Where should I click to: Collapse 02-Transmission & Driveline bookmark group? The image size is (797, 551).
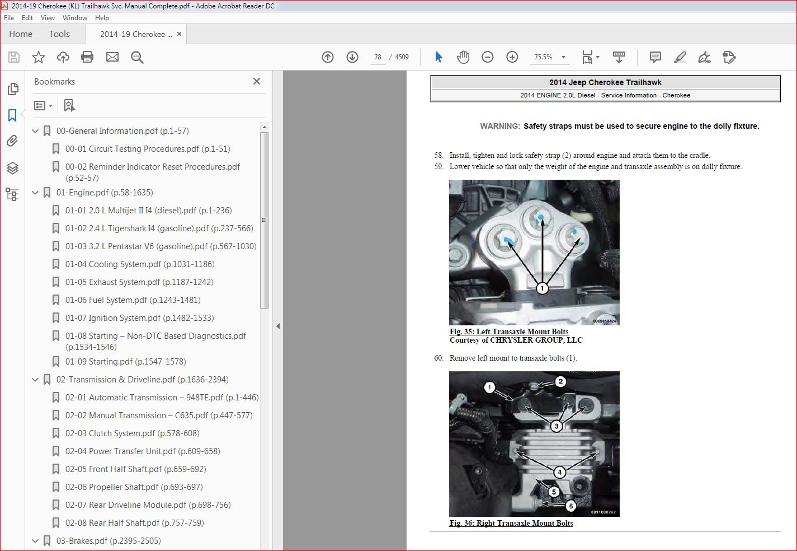35,380
